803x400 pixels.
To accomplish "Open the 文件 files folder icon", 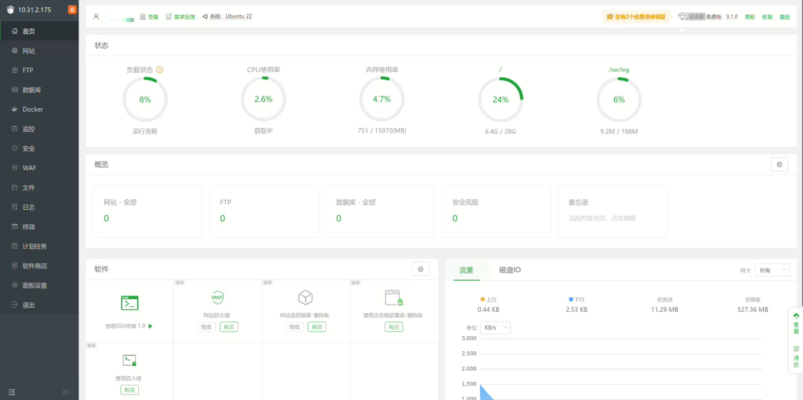I will click(15, 187).
